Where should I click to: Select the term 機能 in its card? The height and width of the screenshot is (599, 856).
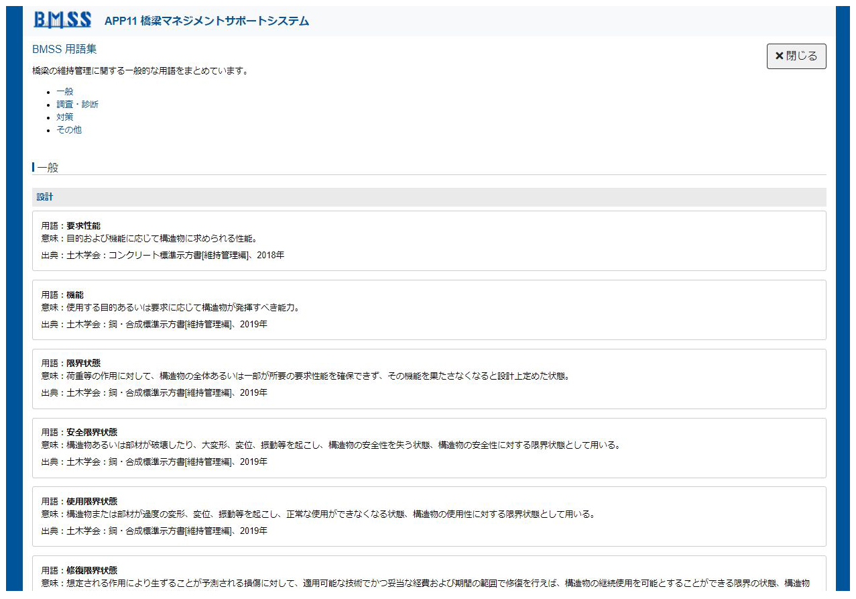[75, 295]
